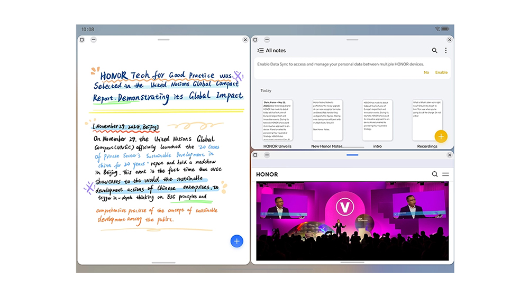Open search in the All notes window
529x297 pixels.
(434, 50)
